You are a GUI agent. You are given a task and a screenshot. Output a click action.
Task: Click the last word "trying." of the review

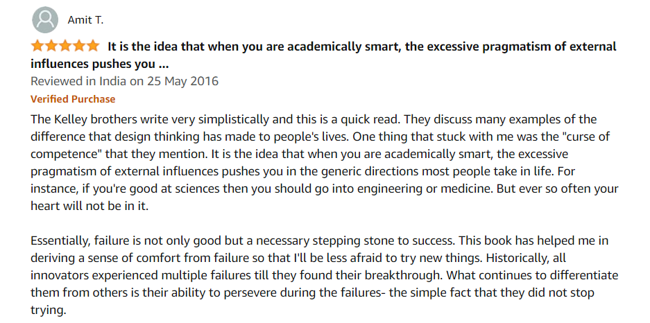point(48,311)
